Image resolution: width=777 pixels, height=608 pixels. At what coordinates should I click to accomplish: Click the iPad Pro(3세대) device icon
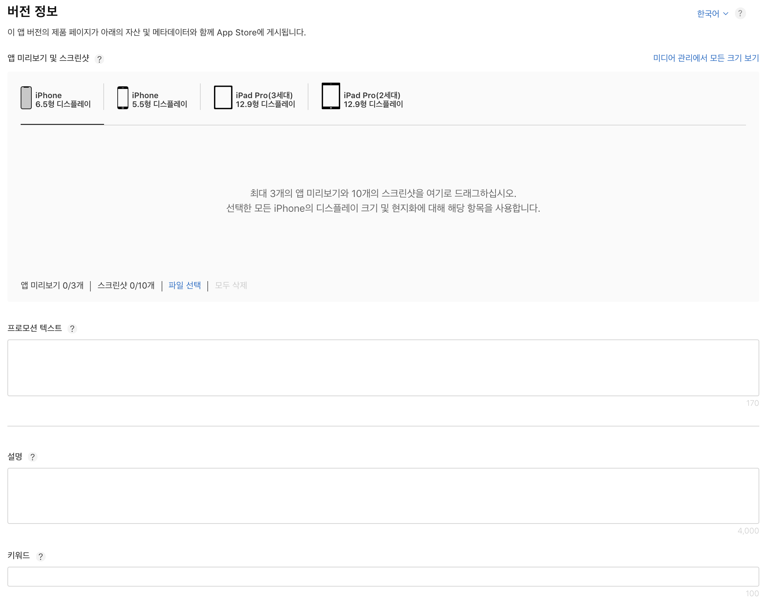click(x=223, y=97)
